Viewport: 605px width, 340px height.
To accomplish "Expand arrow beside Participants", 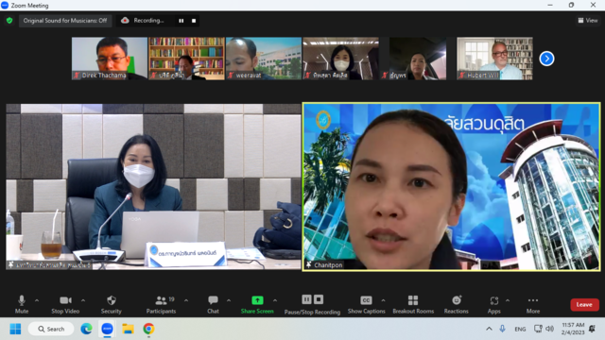I will coord(186,300).
